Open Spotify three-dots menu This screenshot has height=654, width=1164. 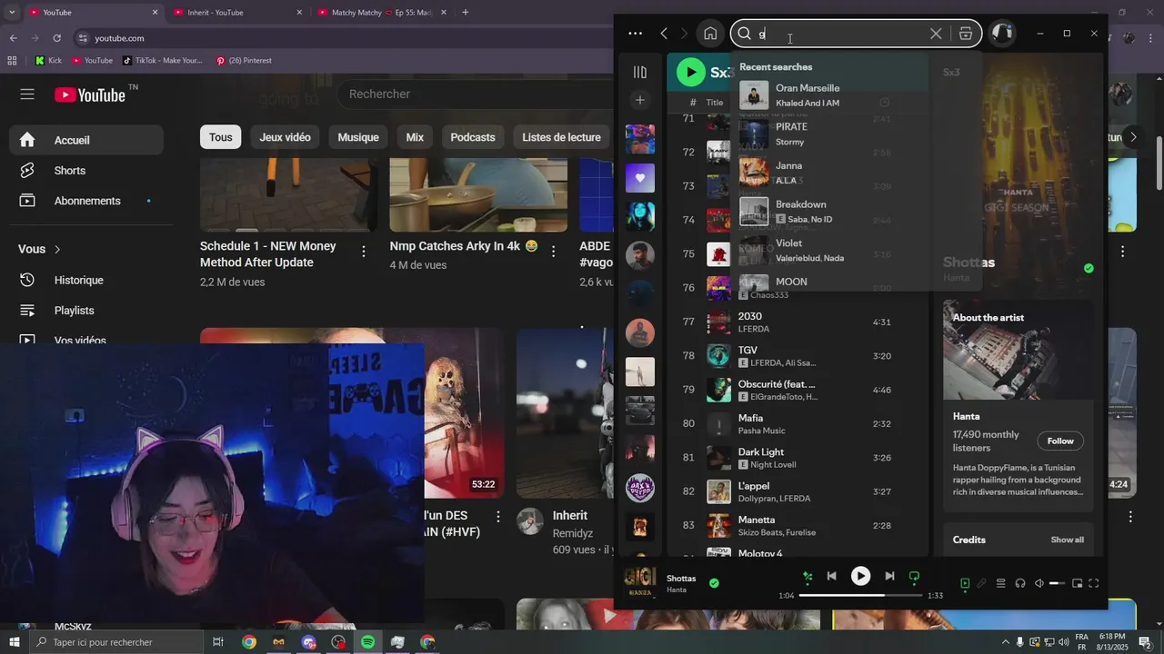pos(635,34)
